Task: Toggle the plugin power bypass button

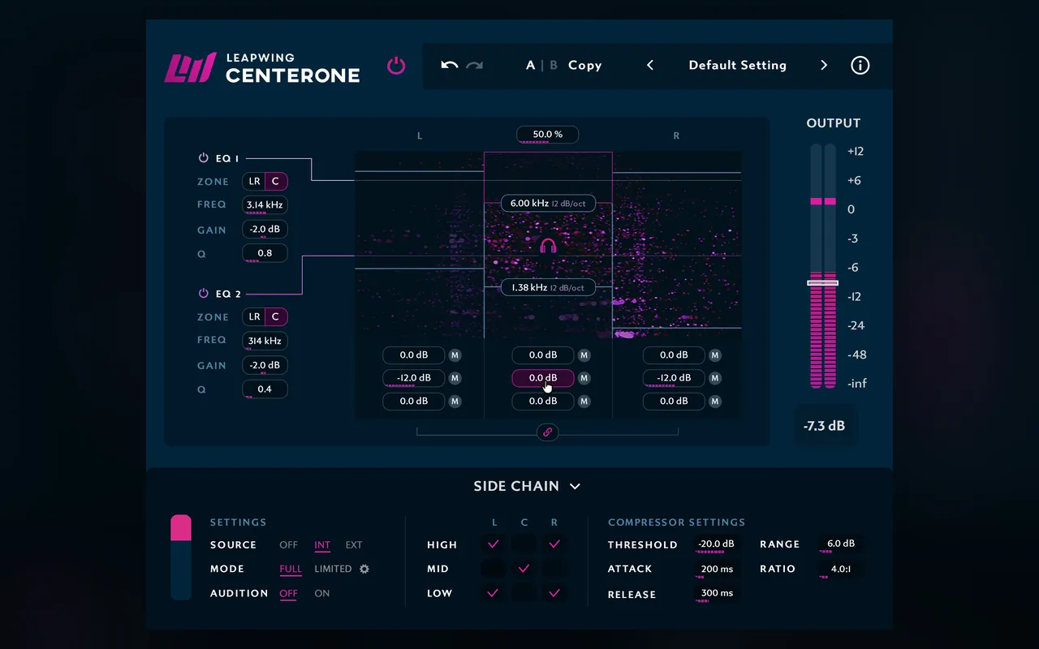Action: point(396,66)
